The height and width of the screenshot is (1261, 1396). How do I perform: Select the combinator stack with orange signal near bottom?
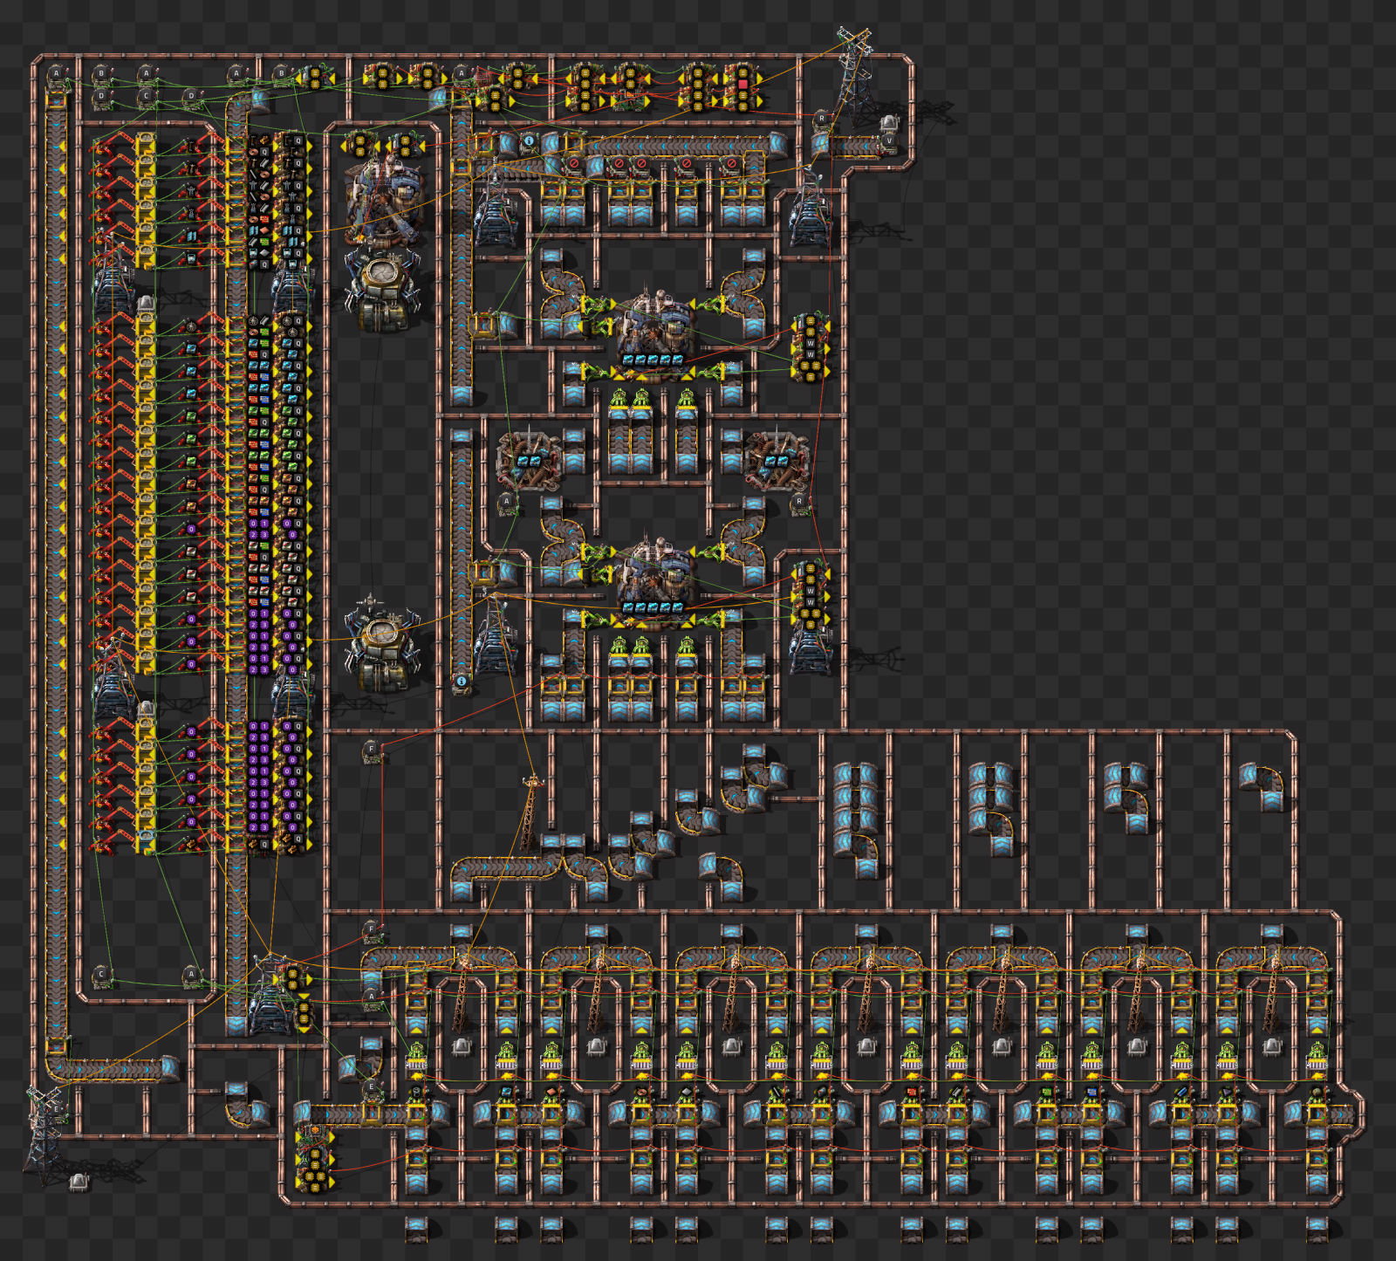[x=315, y=1157]
